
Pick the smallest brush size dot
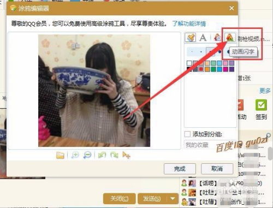pyautogui.click(x=192, y=52)
